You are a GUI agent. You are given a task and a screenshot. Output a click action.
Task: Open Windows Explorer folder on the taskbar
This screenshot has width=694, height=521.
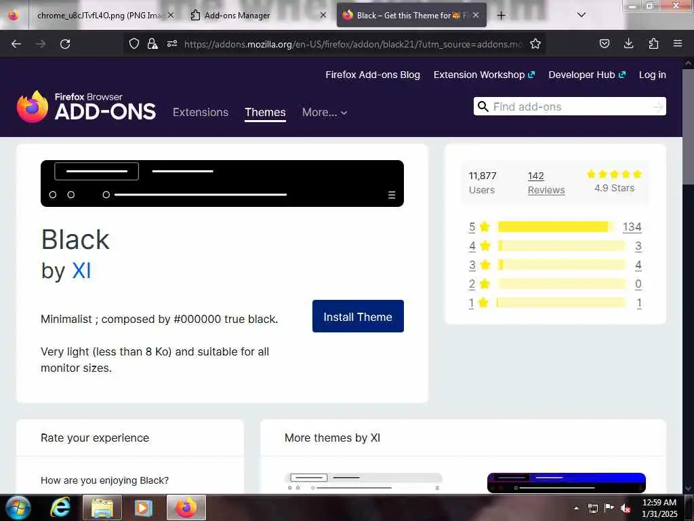(x=102, y=507)
